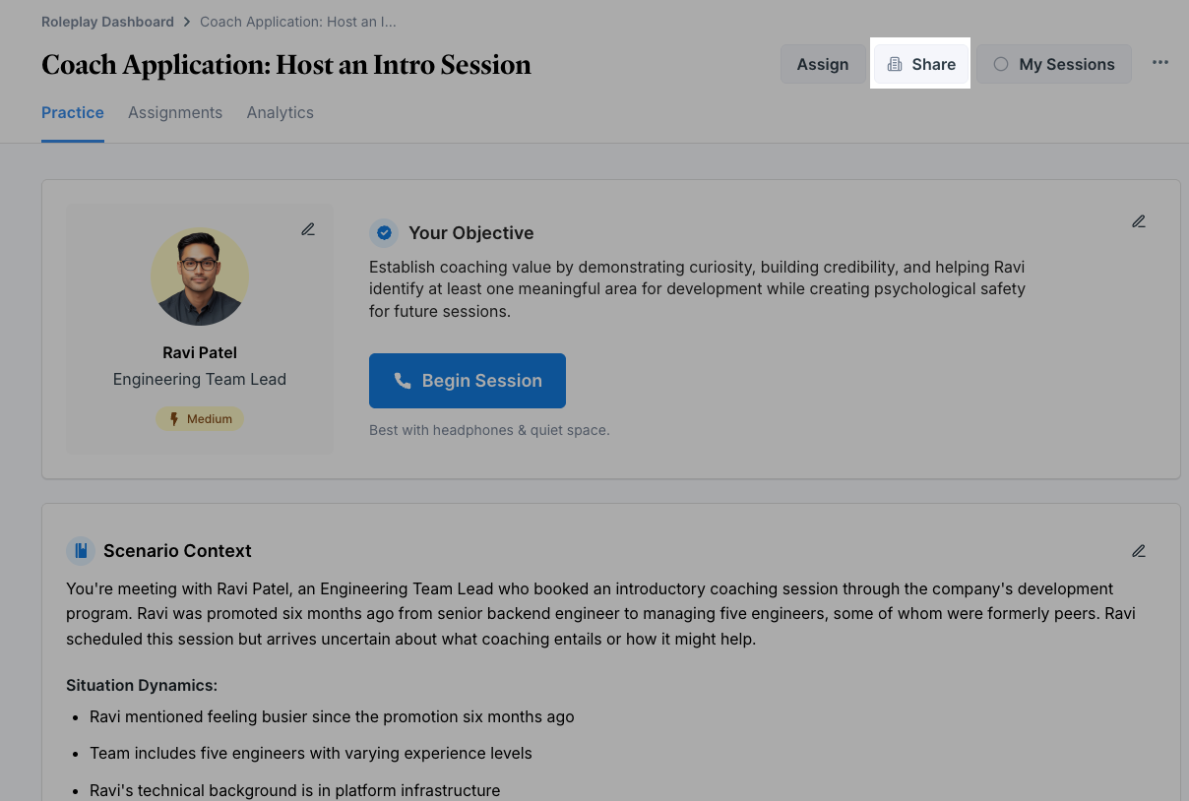1189x801 pixels.
Task: Open the Analytics tab
Action: [281, 112]
